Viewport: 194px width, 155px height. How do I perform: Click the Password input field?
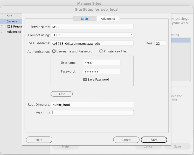[x=101, y=72]
